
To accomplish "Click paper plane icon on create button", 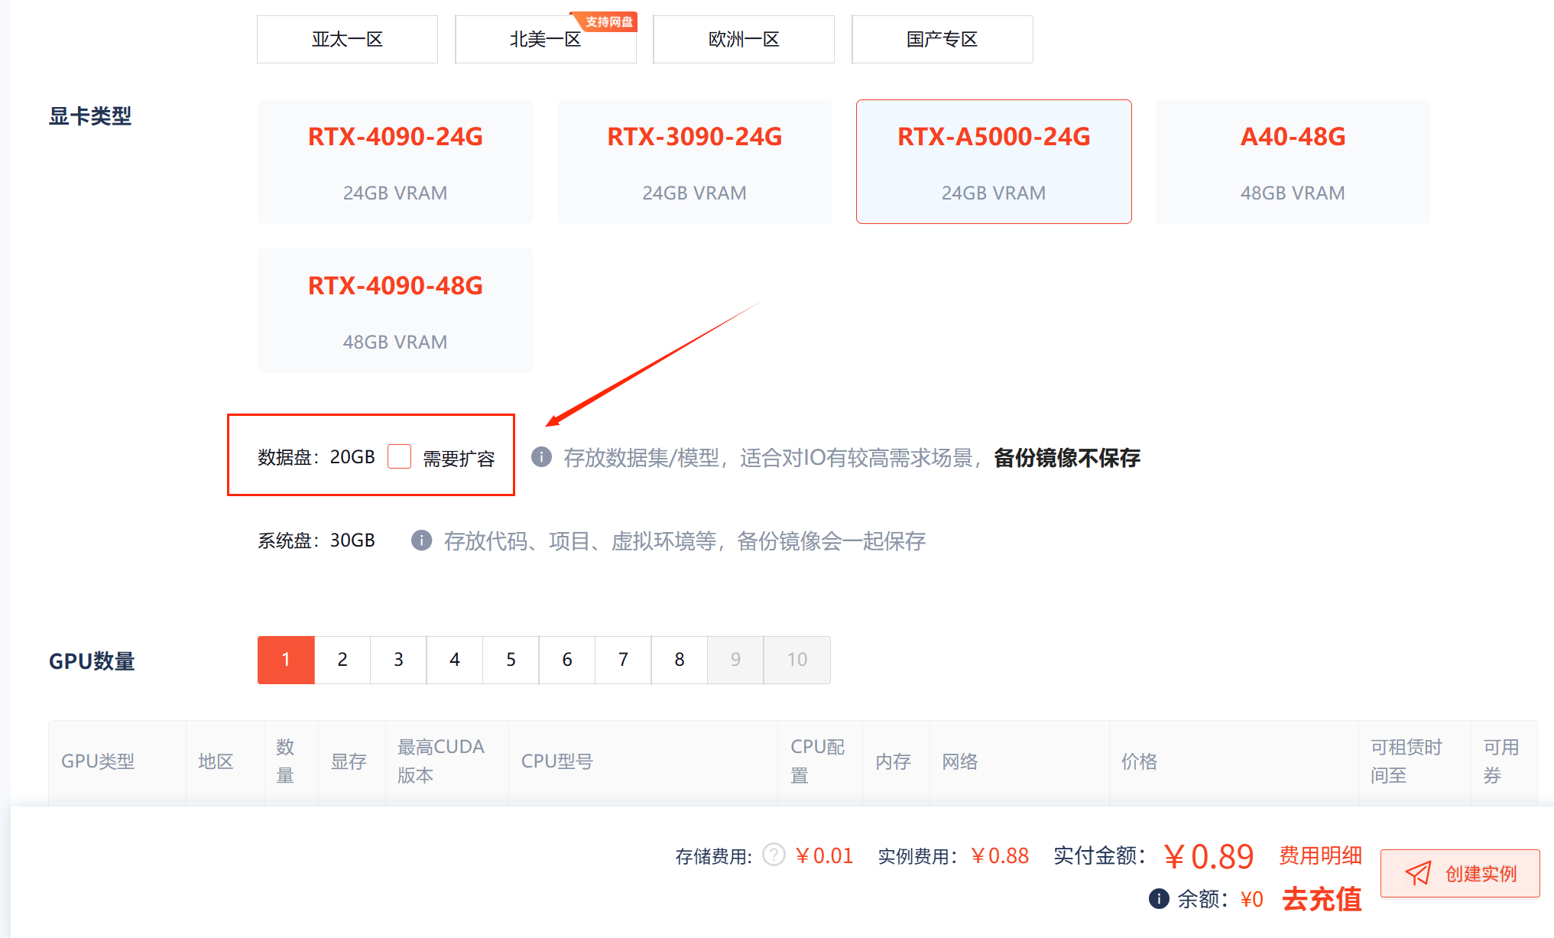I will click(x=1418, y=873).
